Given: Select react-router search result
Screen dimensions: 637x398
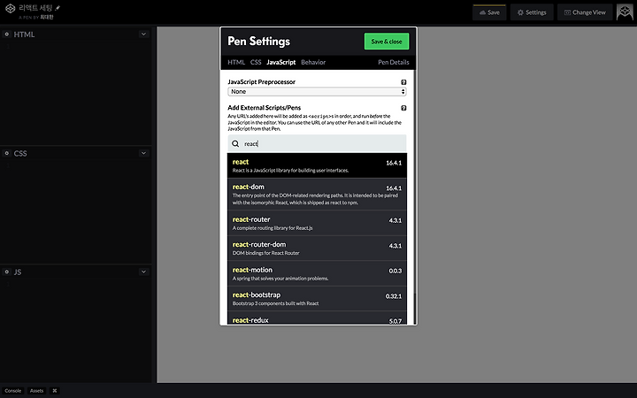Looking at the screenshot, I should (317, 223).
